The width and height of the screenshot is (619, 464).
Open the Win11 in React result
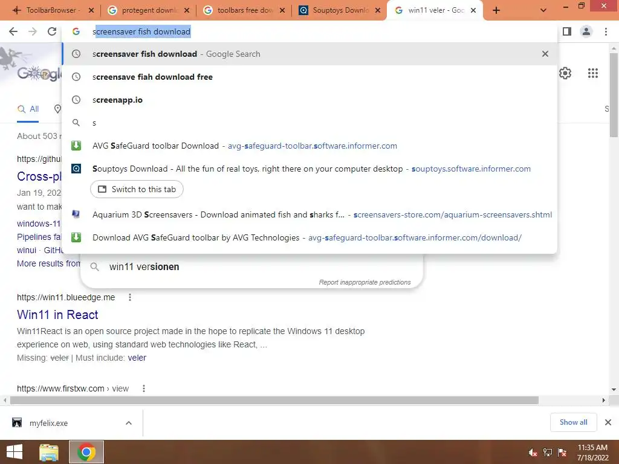tap(57, 315)
